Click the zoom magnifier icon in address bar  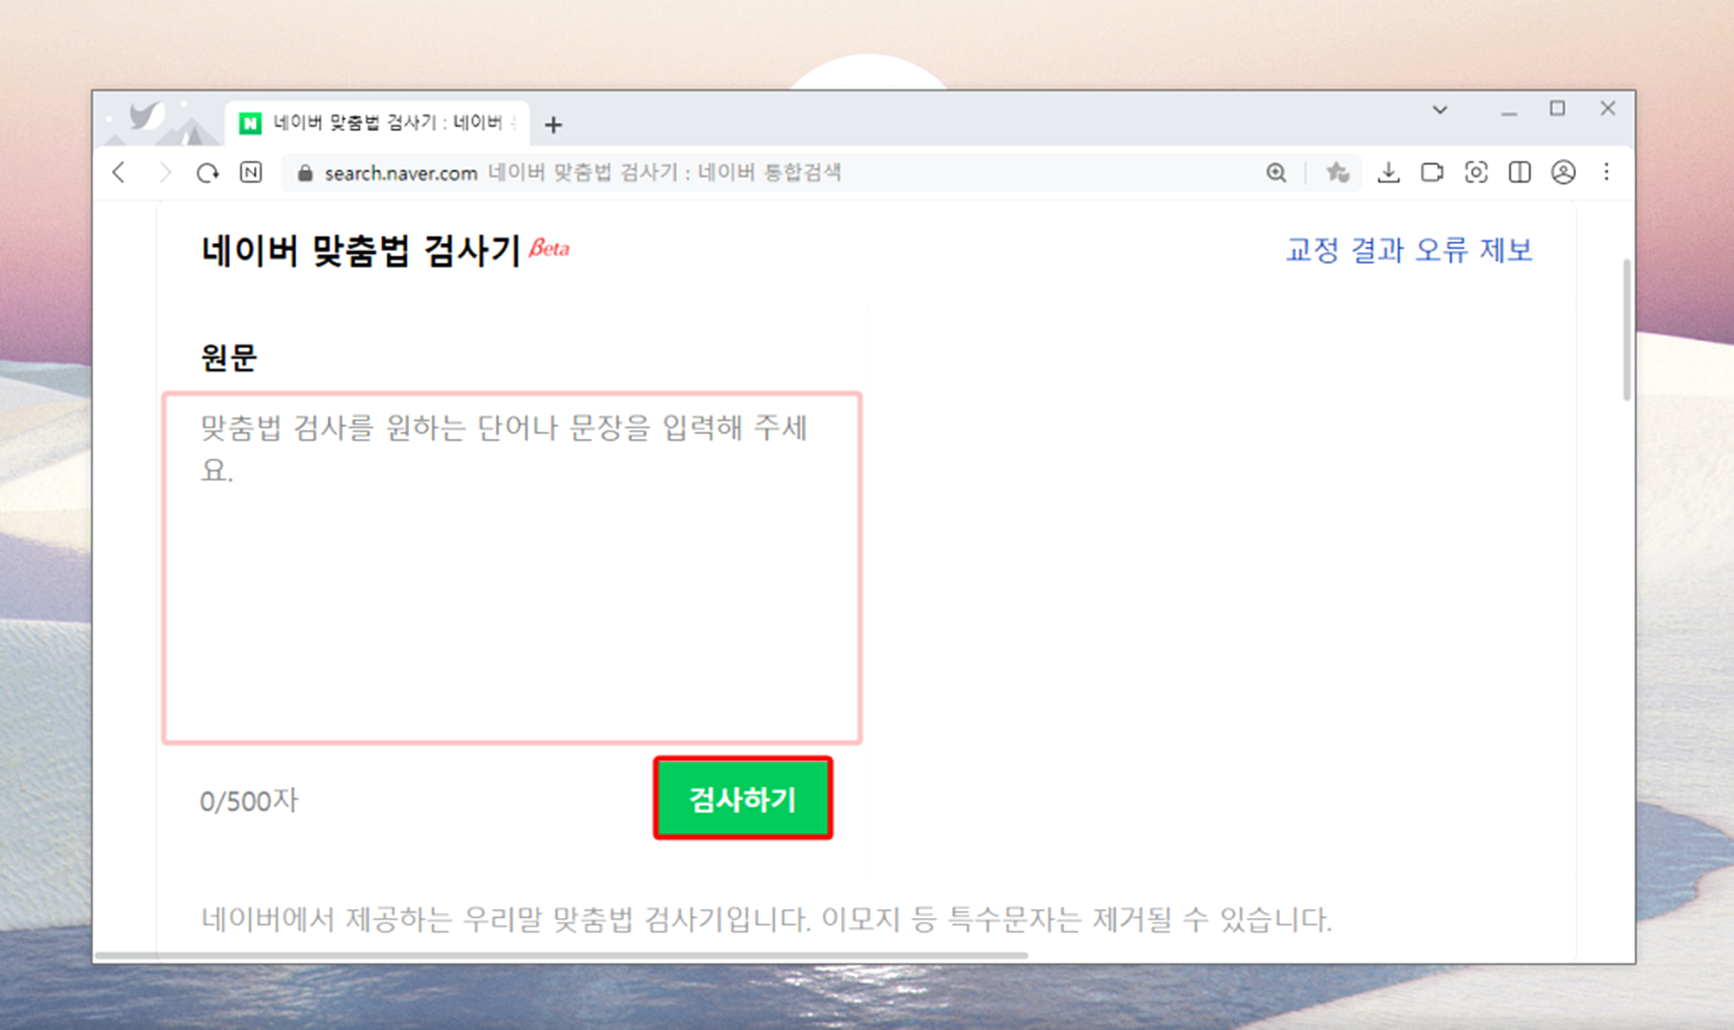coord(1275,172)
